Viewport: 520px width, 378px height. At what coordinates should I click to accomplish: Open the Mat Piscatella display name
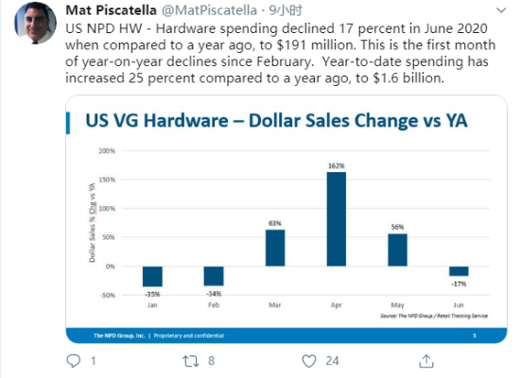tap(112, 10)
